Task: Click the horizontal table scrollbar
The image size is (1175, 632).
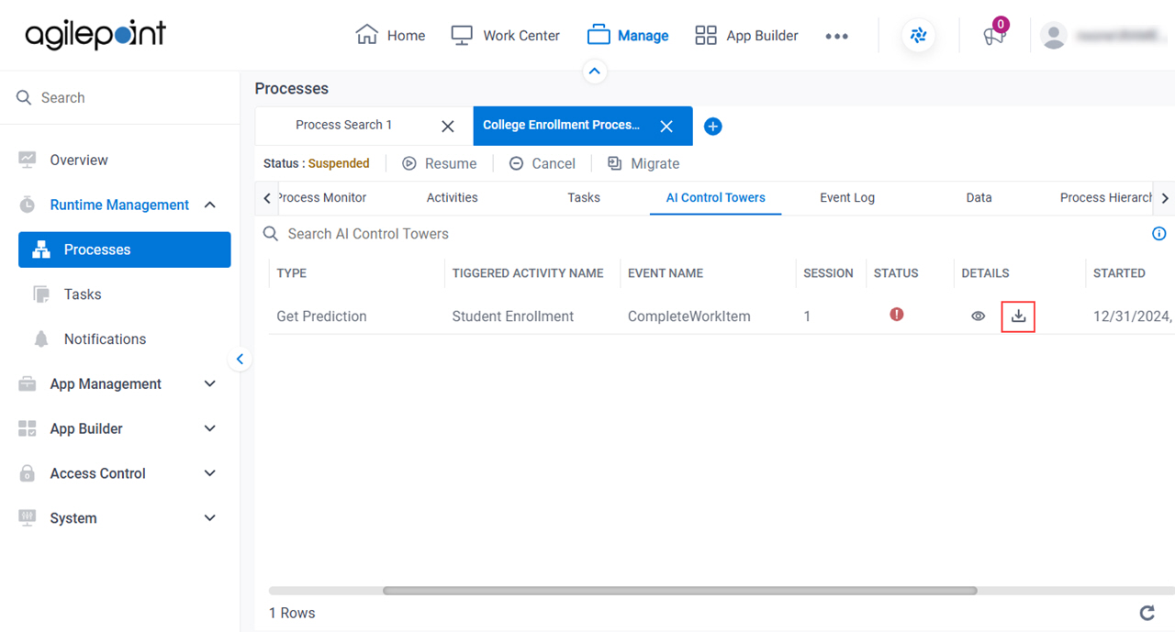Action: coord(679,591)
